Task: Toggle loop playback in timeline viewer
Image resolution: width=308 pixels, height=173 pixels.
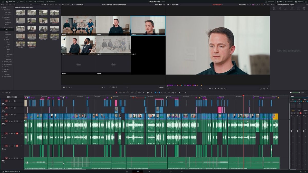Action: [x=225, y=89]
